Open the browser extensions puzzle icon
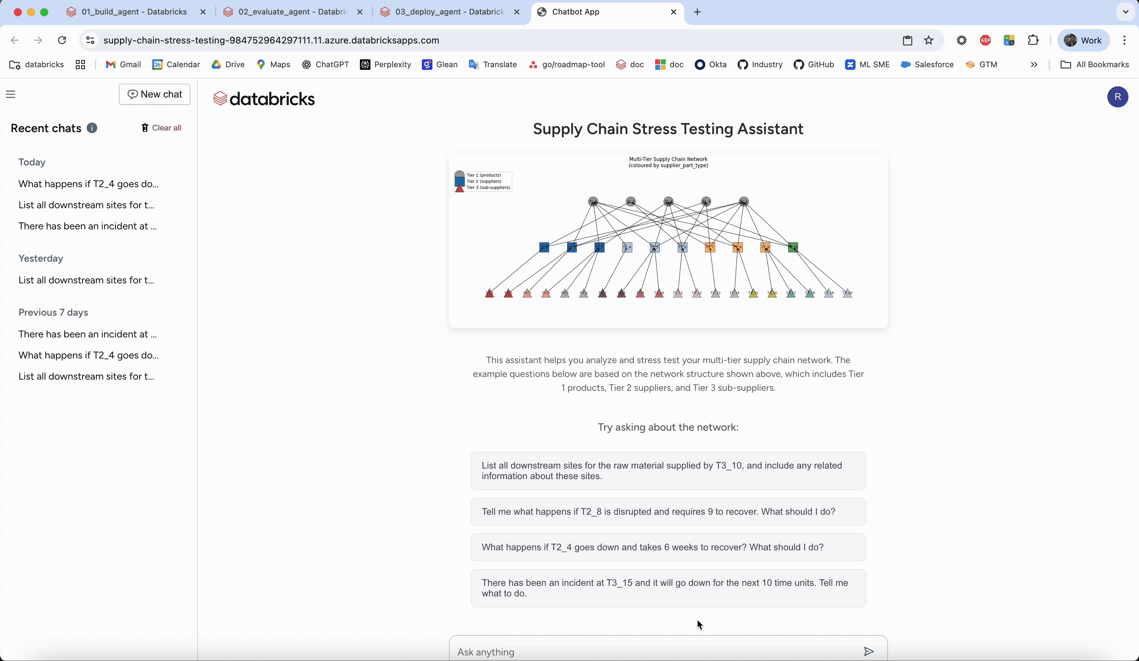 pos(1033,40)
